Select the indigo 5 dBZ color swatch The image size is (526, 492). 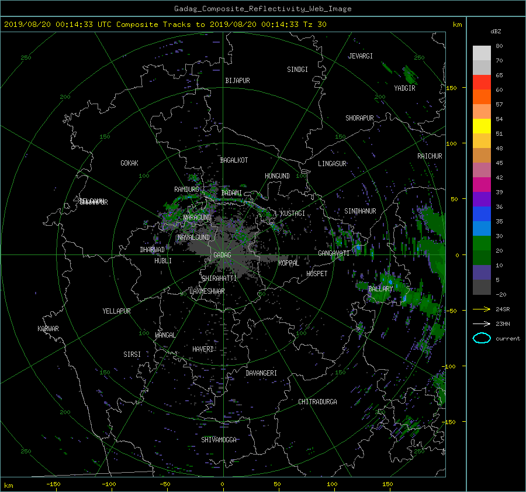coord(482,273)
